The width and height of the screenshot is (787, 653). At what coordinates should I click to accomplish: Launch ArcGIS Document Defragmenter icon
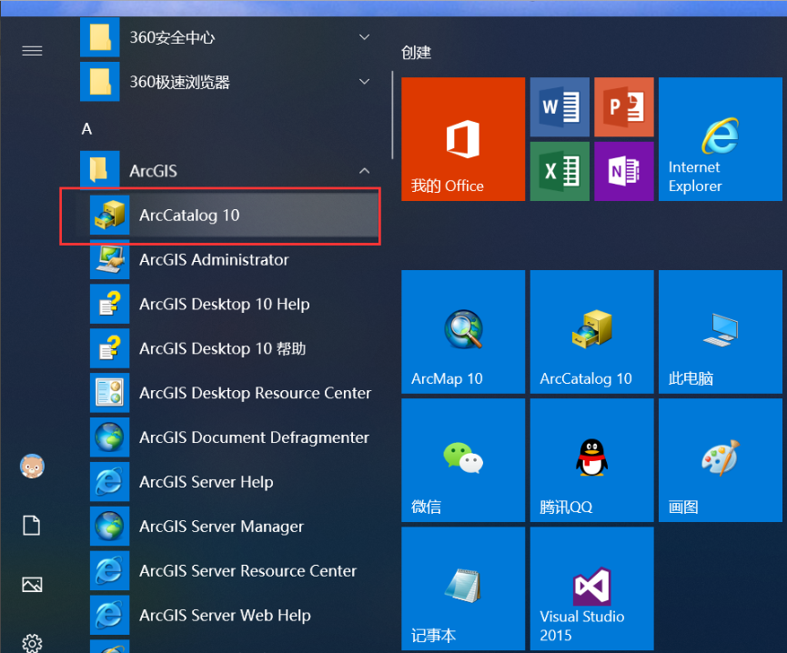coord(110,437)
